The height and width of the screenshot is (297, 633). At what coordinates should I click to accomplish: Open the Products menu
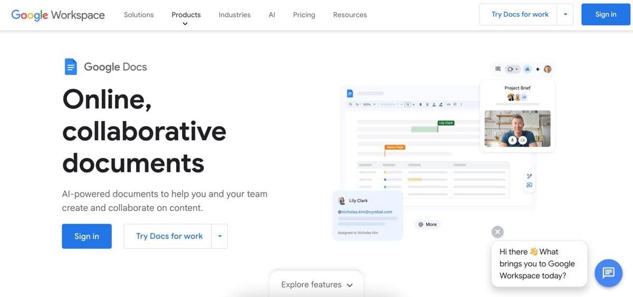tap(186, 15)
